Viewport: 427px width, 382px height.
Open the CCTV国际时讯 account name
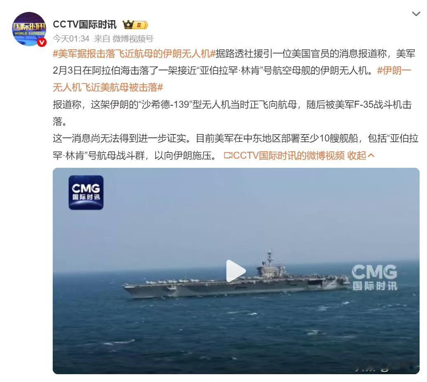tap(85, 25)
